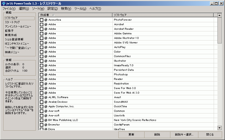Check the Browster ConfigParam checkbox
Screen dimensions: 225x140
[42, 125]
